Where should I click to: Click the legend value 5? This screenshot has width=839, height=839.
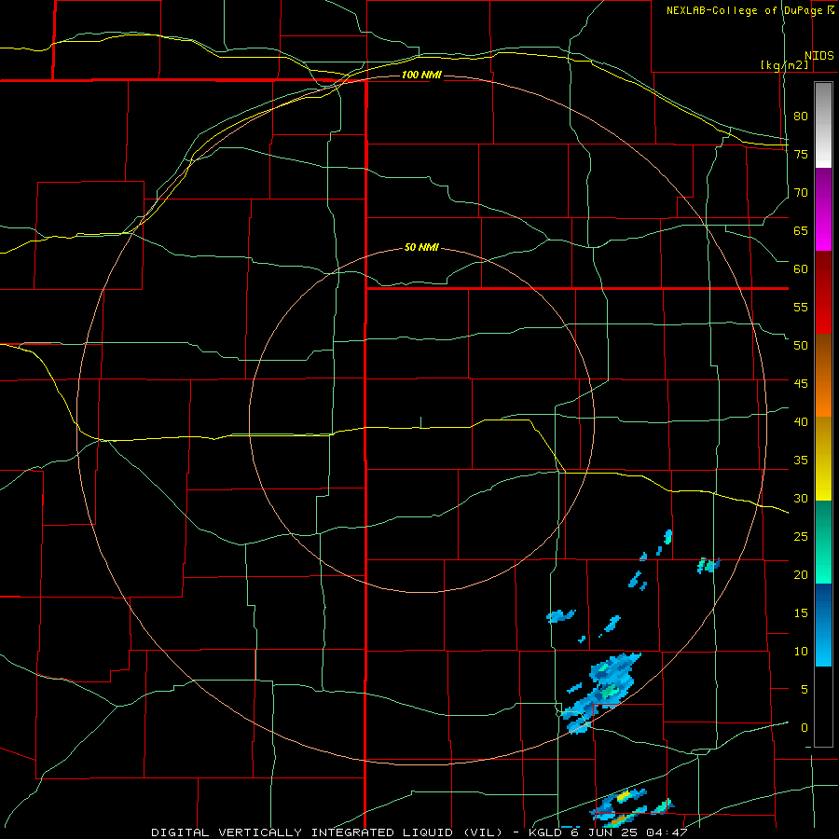tap(805, 689)
